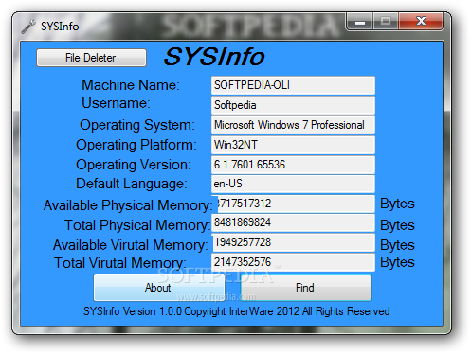Click the 'Machine Name:' label

pos(131,85)
